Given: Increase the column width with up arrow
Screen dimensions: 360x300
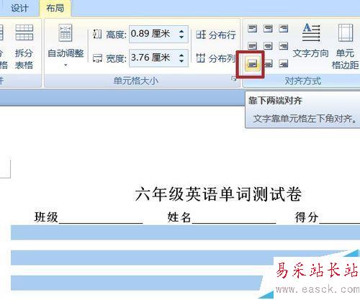Looking at the screenshot, I should tap(181, 55).
